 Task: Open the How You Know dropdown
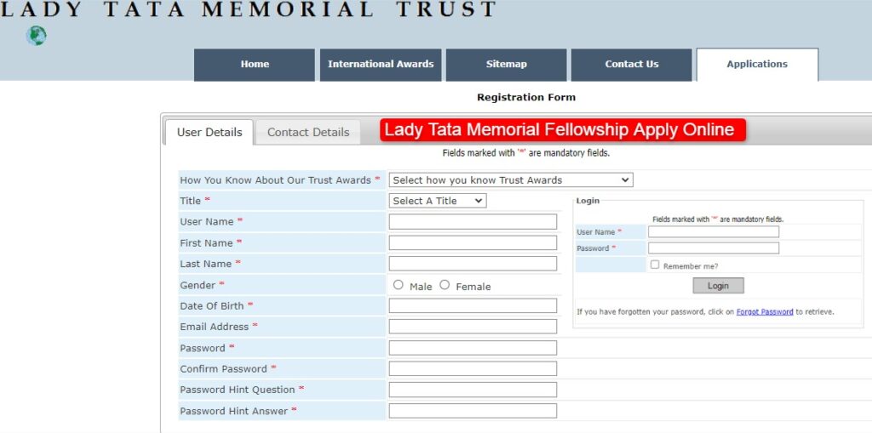point(511,180)
